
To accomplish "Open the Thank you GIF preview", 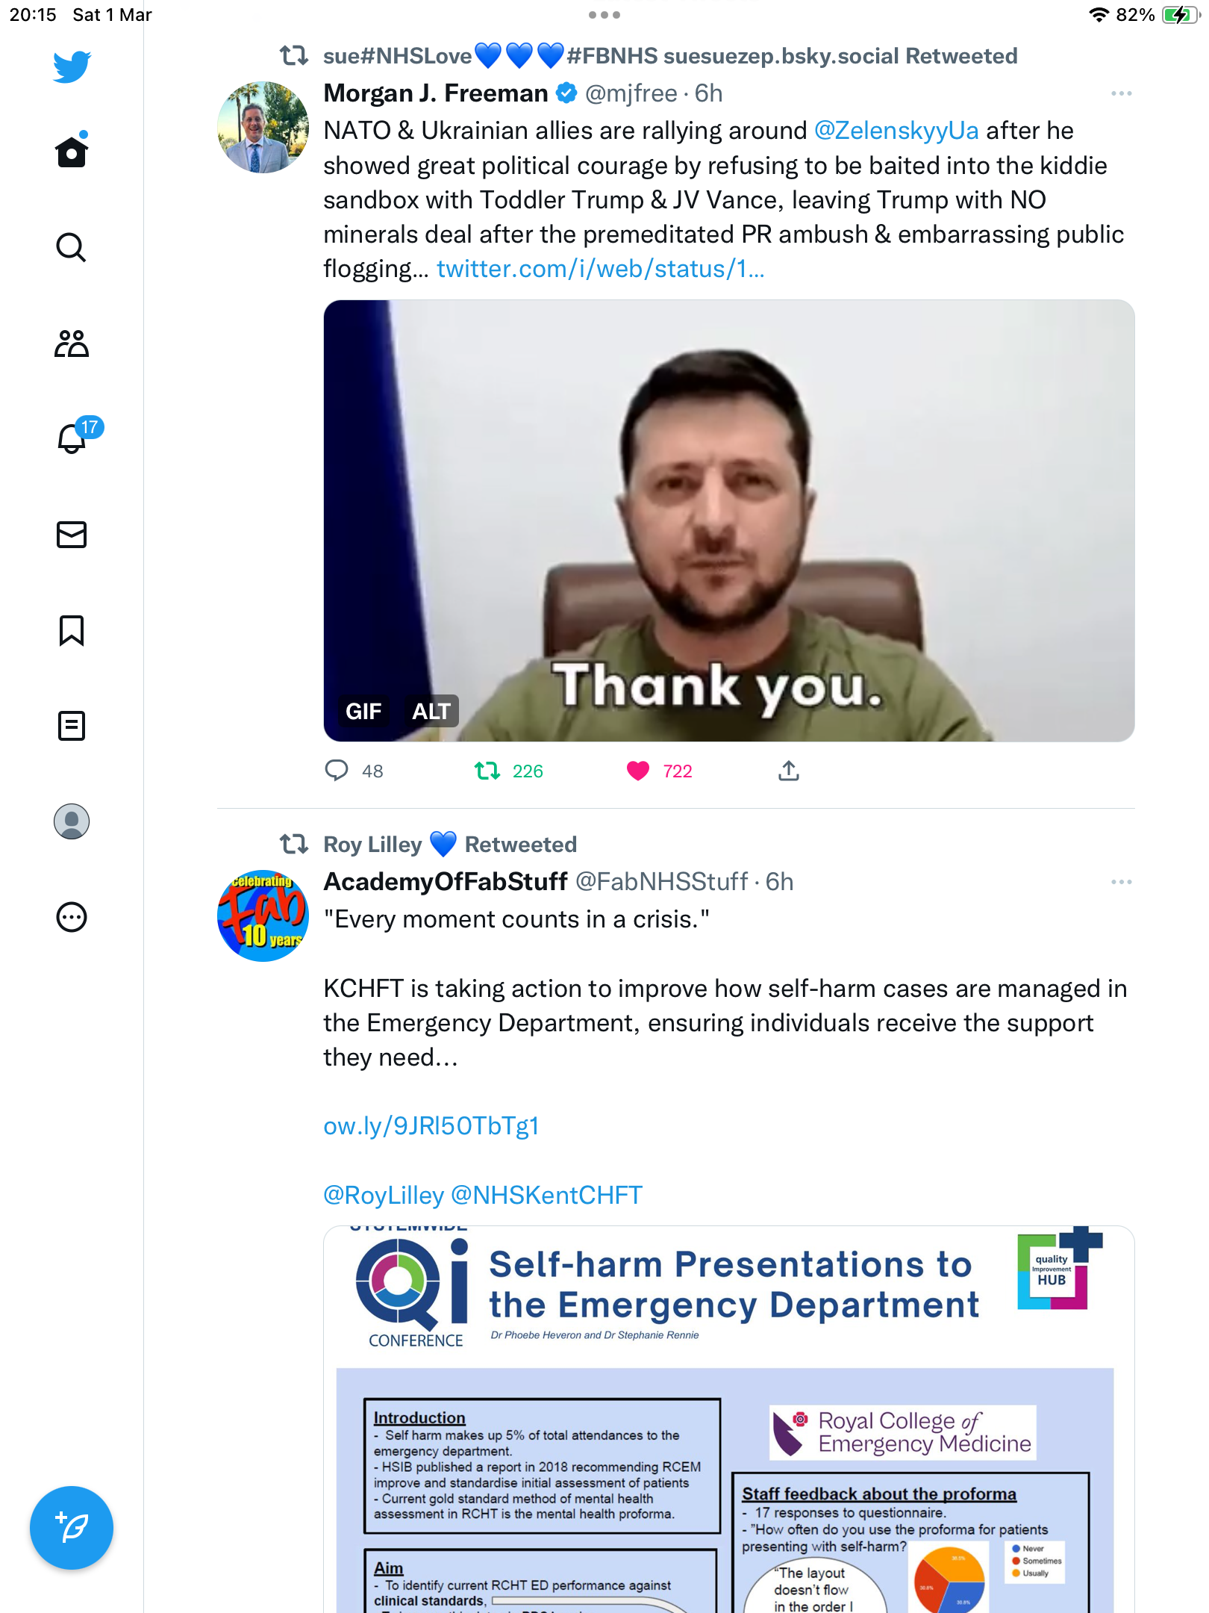I will pos(729,520).
